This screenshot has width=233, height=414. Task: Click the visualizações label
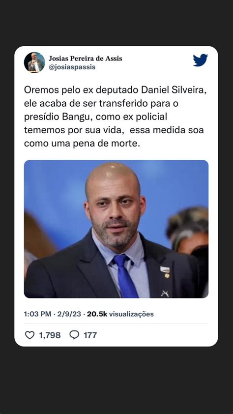131,314
